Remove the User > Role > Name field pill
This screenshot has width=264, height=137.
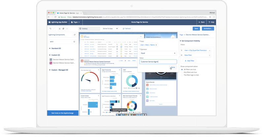(x=156, y=45)
